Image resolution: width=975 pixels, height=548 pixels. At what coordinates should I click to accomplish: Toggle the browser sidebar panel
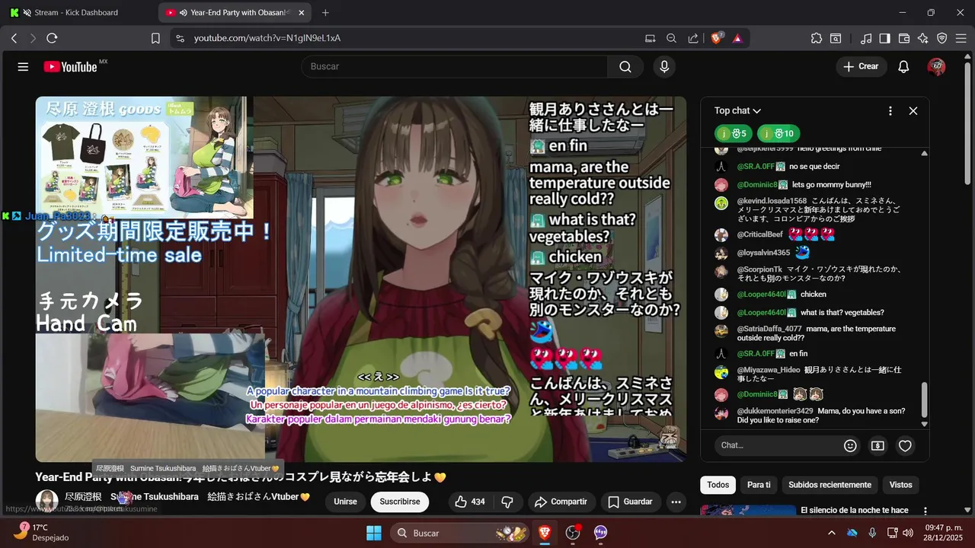(x=884, y=38)
